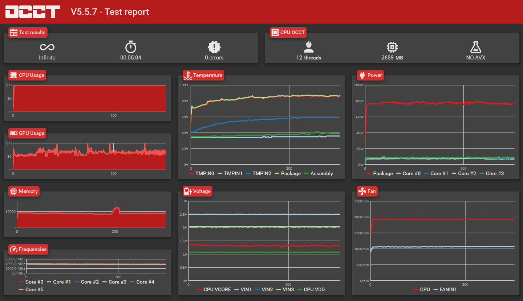Image resolution: width=523 pixels, height=301 pixels.
Task: Click the Memory graph spike near 200
Action: click(116, 210)
